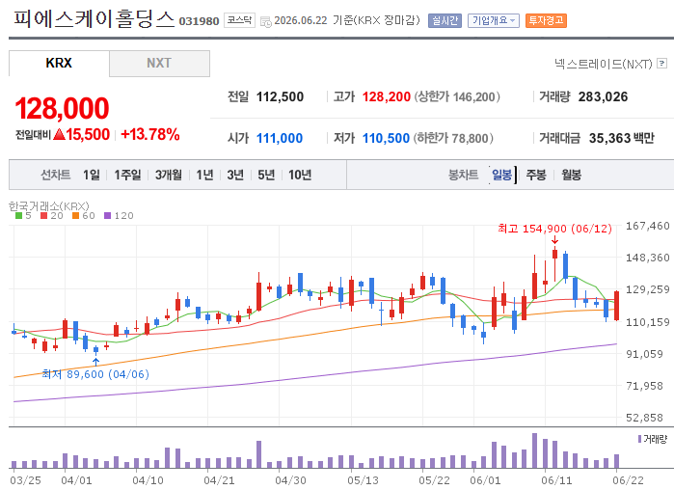
Task: Click the low price 110,500
Action: tap(386, 138)
